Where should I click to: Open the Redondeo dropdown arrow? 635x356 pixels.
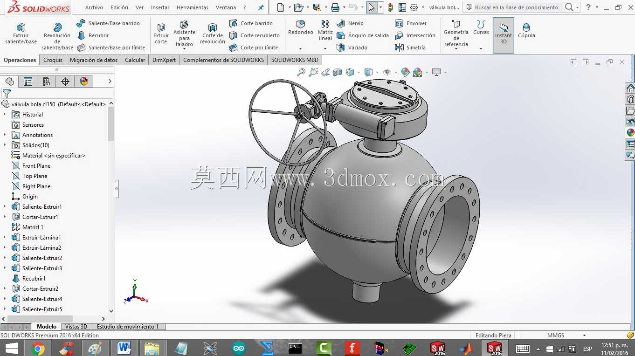(x=301, y=48)
